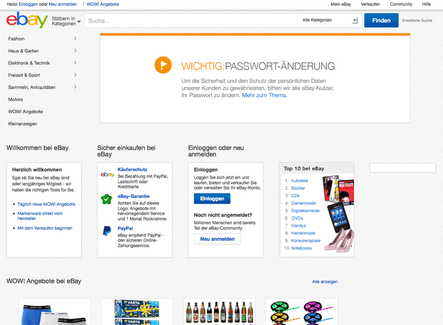The image size is (443, 325).
Task: Click the blue Einloggen button
Action: [212, 198]
